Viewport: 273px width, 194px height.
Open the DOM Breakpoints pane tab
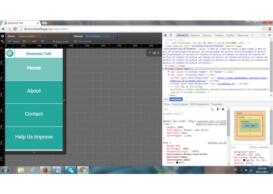(x=200, y=104)
